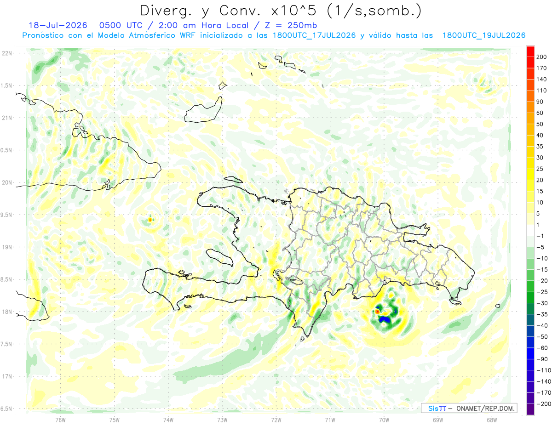The image size is (552, 426).
Task: Click the '22N' latitude label
Action: click(7, 53)
